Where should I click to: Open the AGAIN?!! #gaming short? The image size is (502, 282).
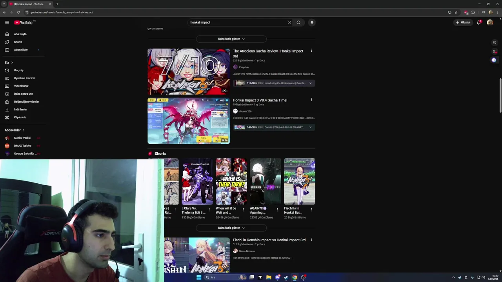266,182
